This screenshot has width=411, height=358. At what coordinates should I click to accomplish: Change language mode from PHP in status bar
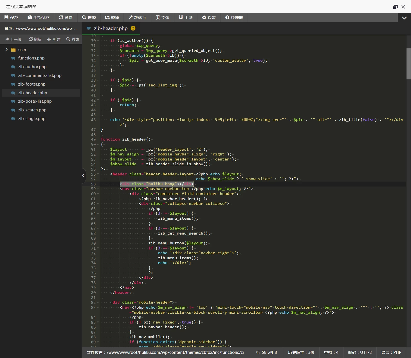click(x=391, y=352)
